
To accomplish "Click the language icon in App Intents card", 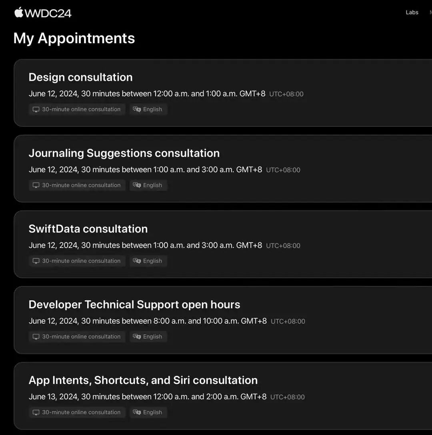I will pos(136,412).
